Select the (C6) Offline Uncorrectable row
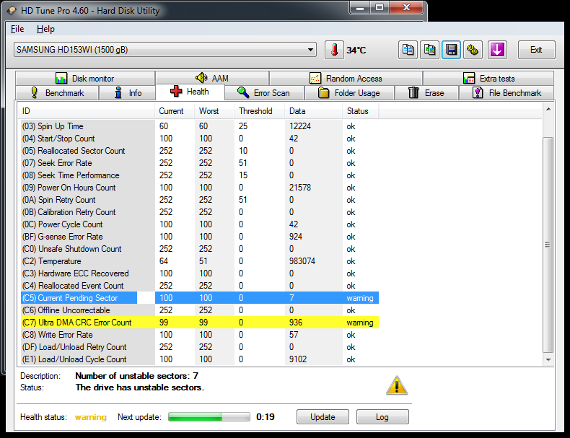The image size is (570, 438). pos(200,310)
